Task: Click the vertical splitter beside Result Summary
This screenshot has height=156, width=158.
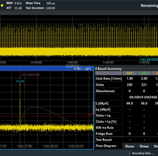Action: tap(94, 108)
